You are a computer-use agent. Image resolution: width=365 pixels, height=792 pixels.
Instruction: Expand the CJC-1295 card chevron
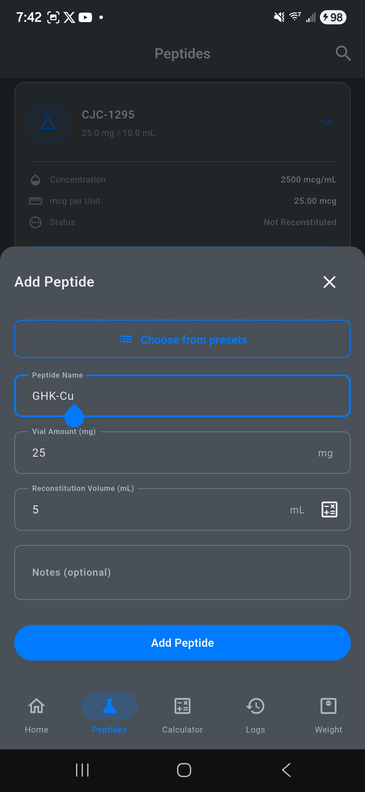click(326, 122)
